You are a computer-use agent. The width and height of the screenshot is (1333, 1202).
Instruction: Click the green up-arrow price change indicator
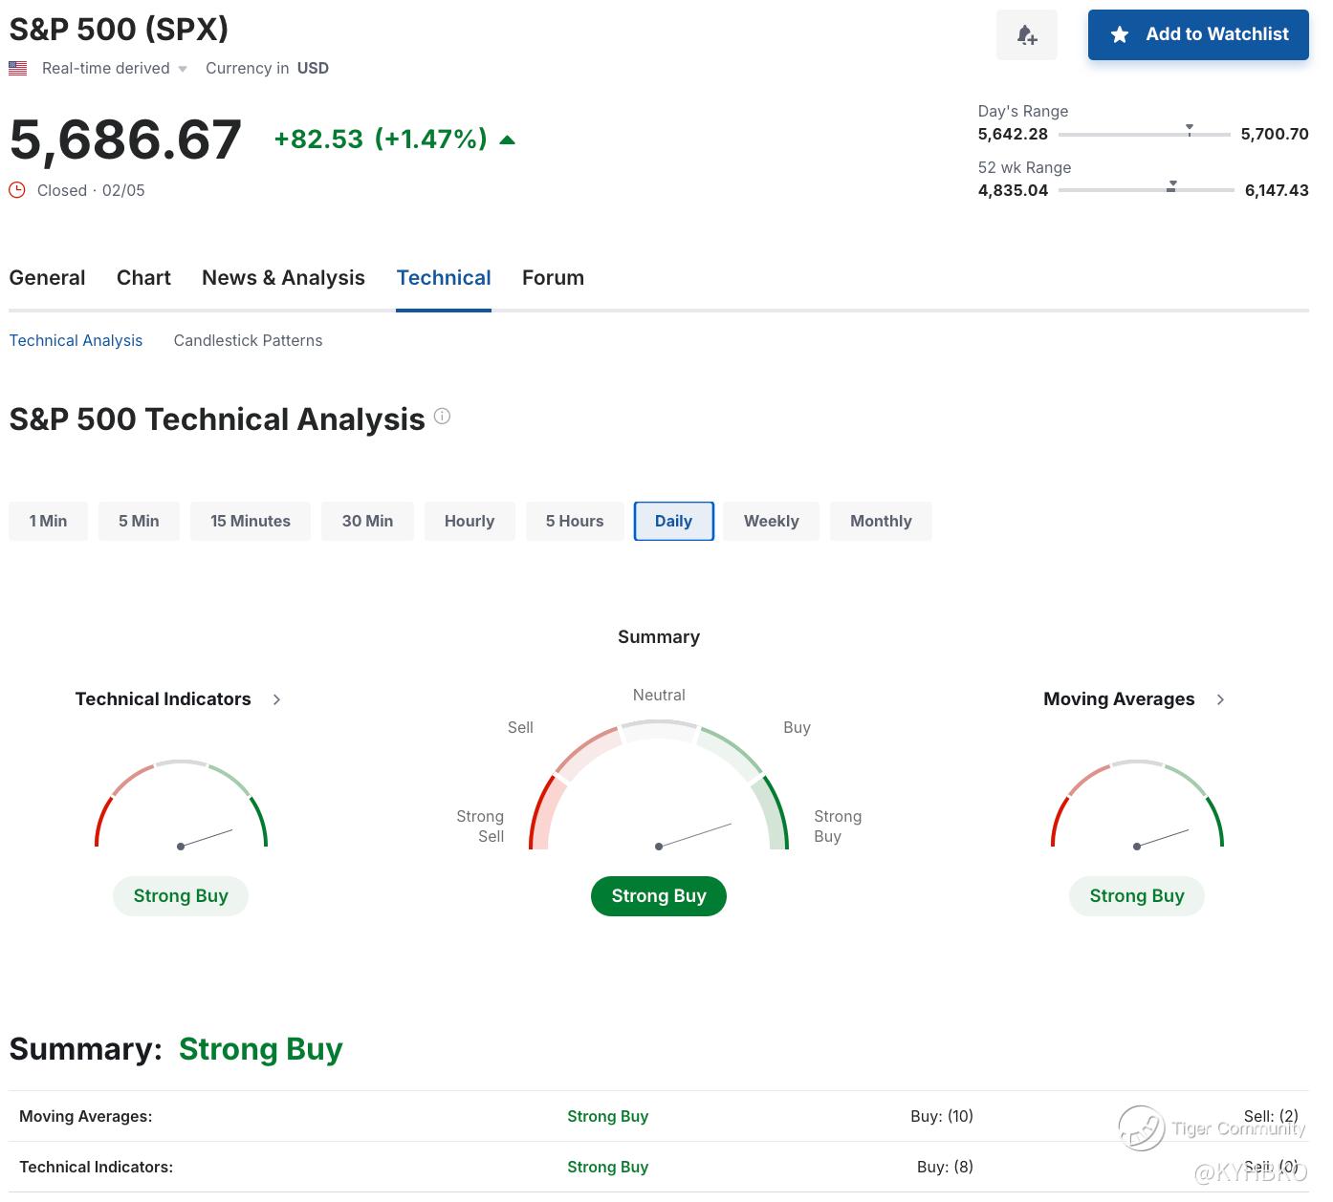coord(507,140)
